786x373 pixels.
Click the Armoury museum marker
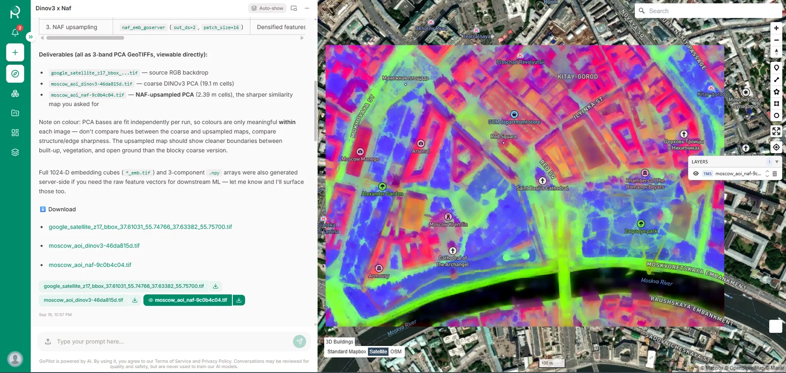[379, 268]
